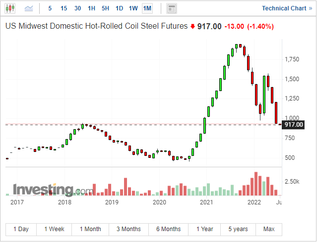
Task: Click the red down arrow beside price
Action: point(192,26)
